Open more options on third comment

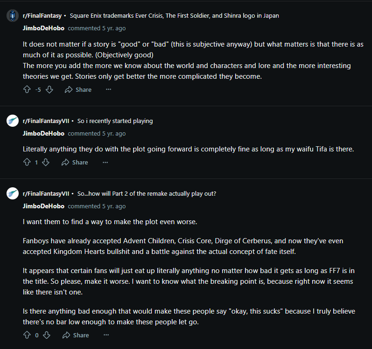(x=106, y=335)
